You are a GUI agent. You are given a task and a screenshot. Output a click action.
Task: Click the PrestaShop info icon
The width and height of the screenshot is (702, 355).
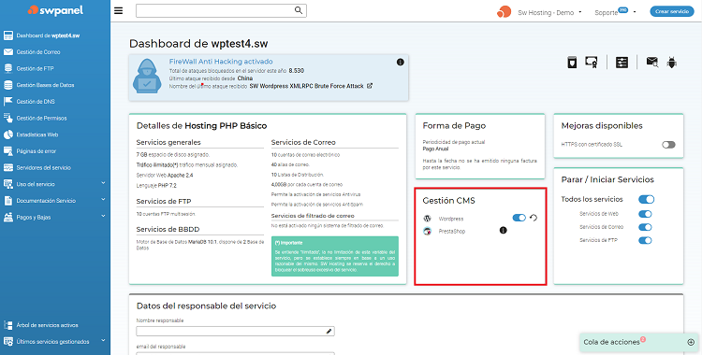[x=504, y=231]
